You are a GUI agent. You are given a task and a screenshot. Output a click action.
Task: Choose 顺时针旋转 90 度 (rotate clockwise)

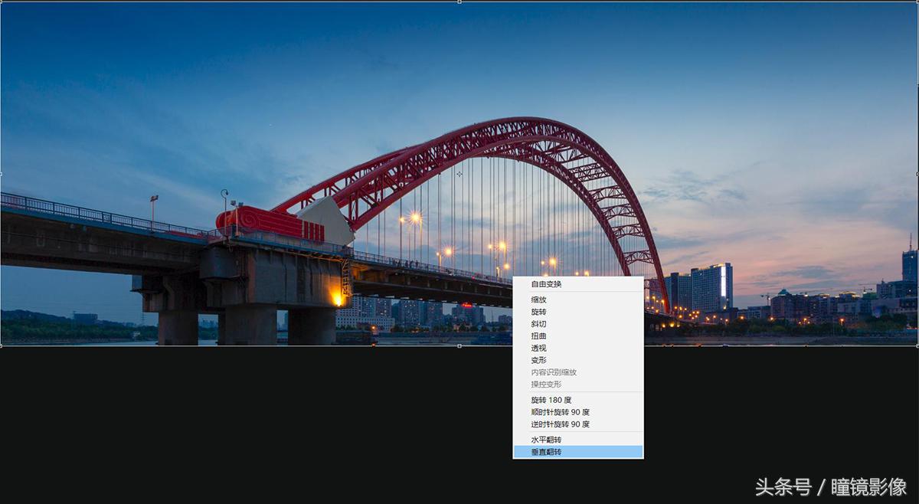pyautogui.click(x=560, y=412)
